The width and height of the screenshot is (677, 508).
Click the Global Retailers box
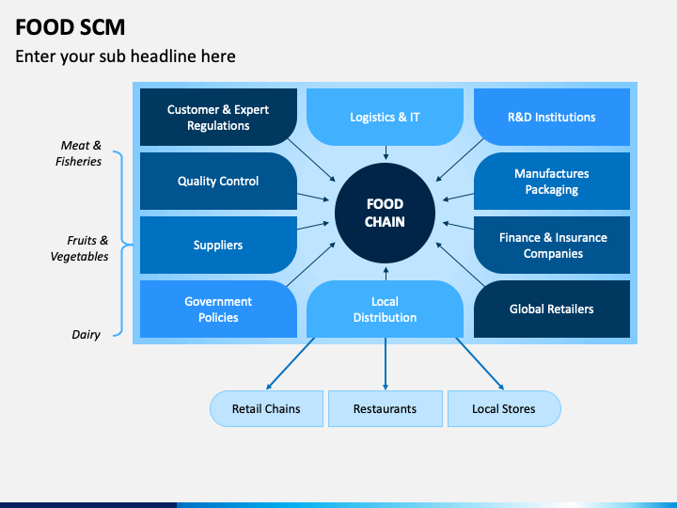pyautogui.click(x=552, y=309)
